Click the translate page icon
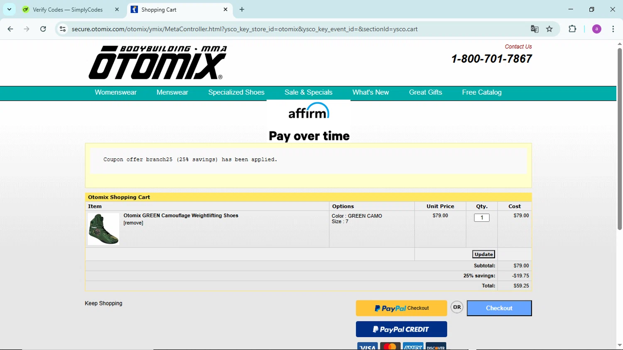623x350 pixels. 535,29
